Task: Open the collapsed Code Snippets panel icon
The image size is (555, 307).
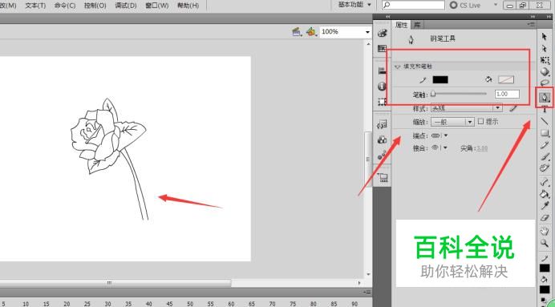Action: [x=383, y=124]
